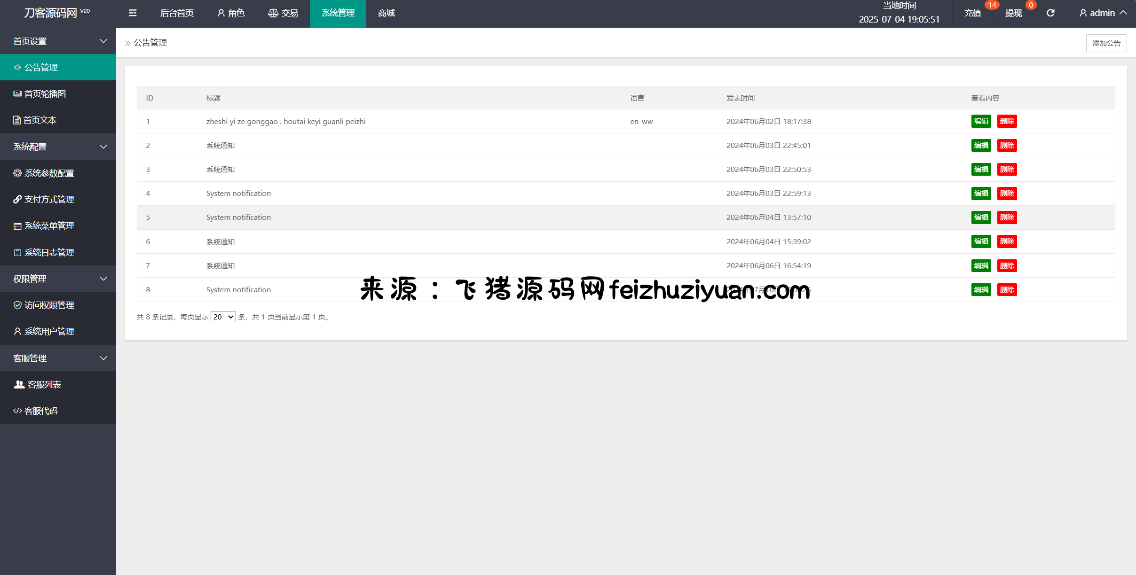Open 访问权限管理 shield item
Image resolution: width=1136 pixels, height=575 pixels.
pyautogui.click(x=49, y=305)
